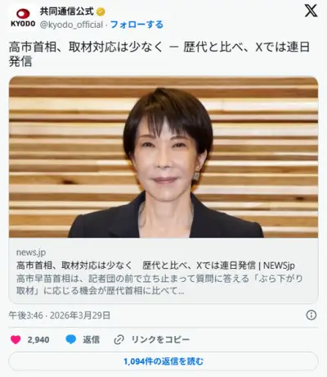The image size is (327, 377).
Task: Click the blue reply bubble icon
Action: click(71, 339)
